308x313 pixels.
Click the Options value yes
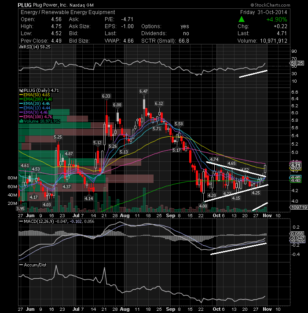pyautogui.click(x=185, y=26)
